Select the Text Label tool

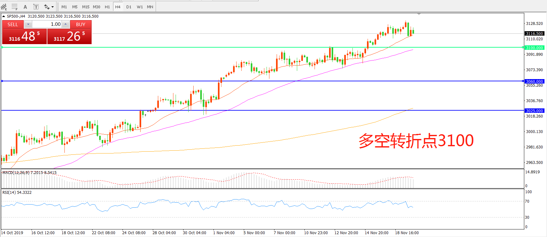(x=36, y=7)
